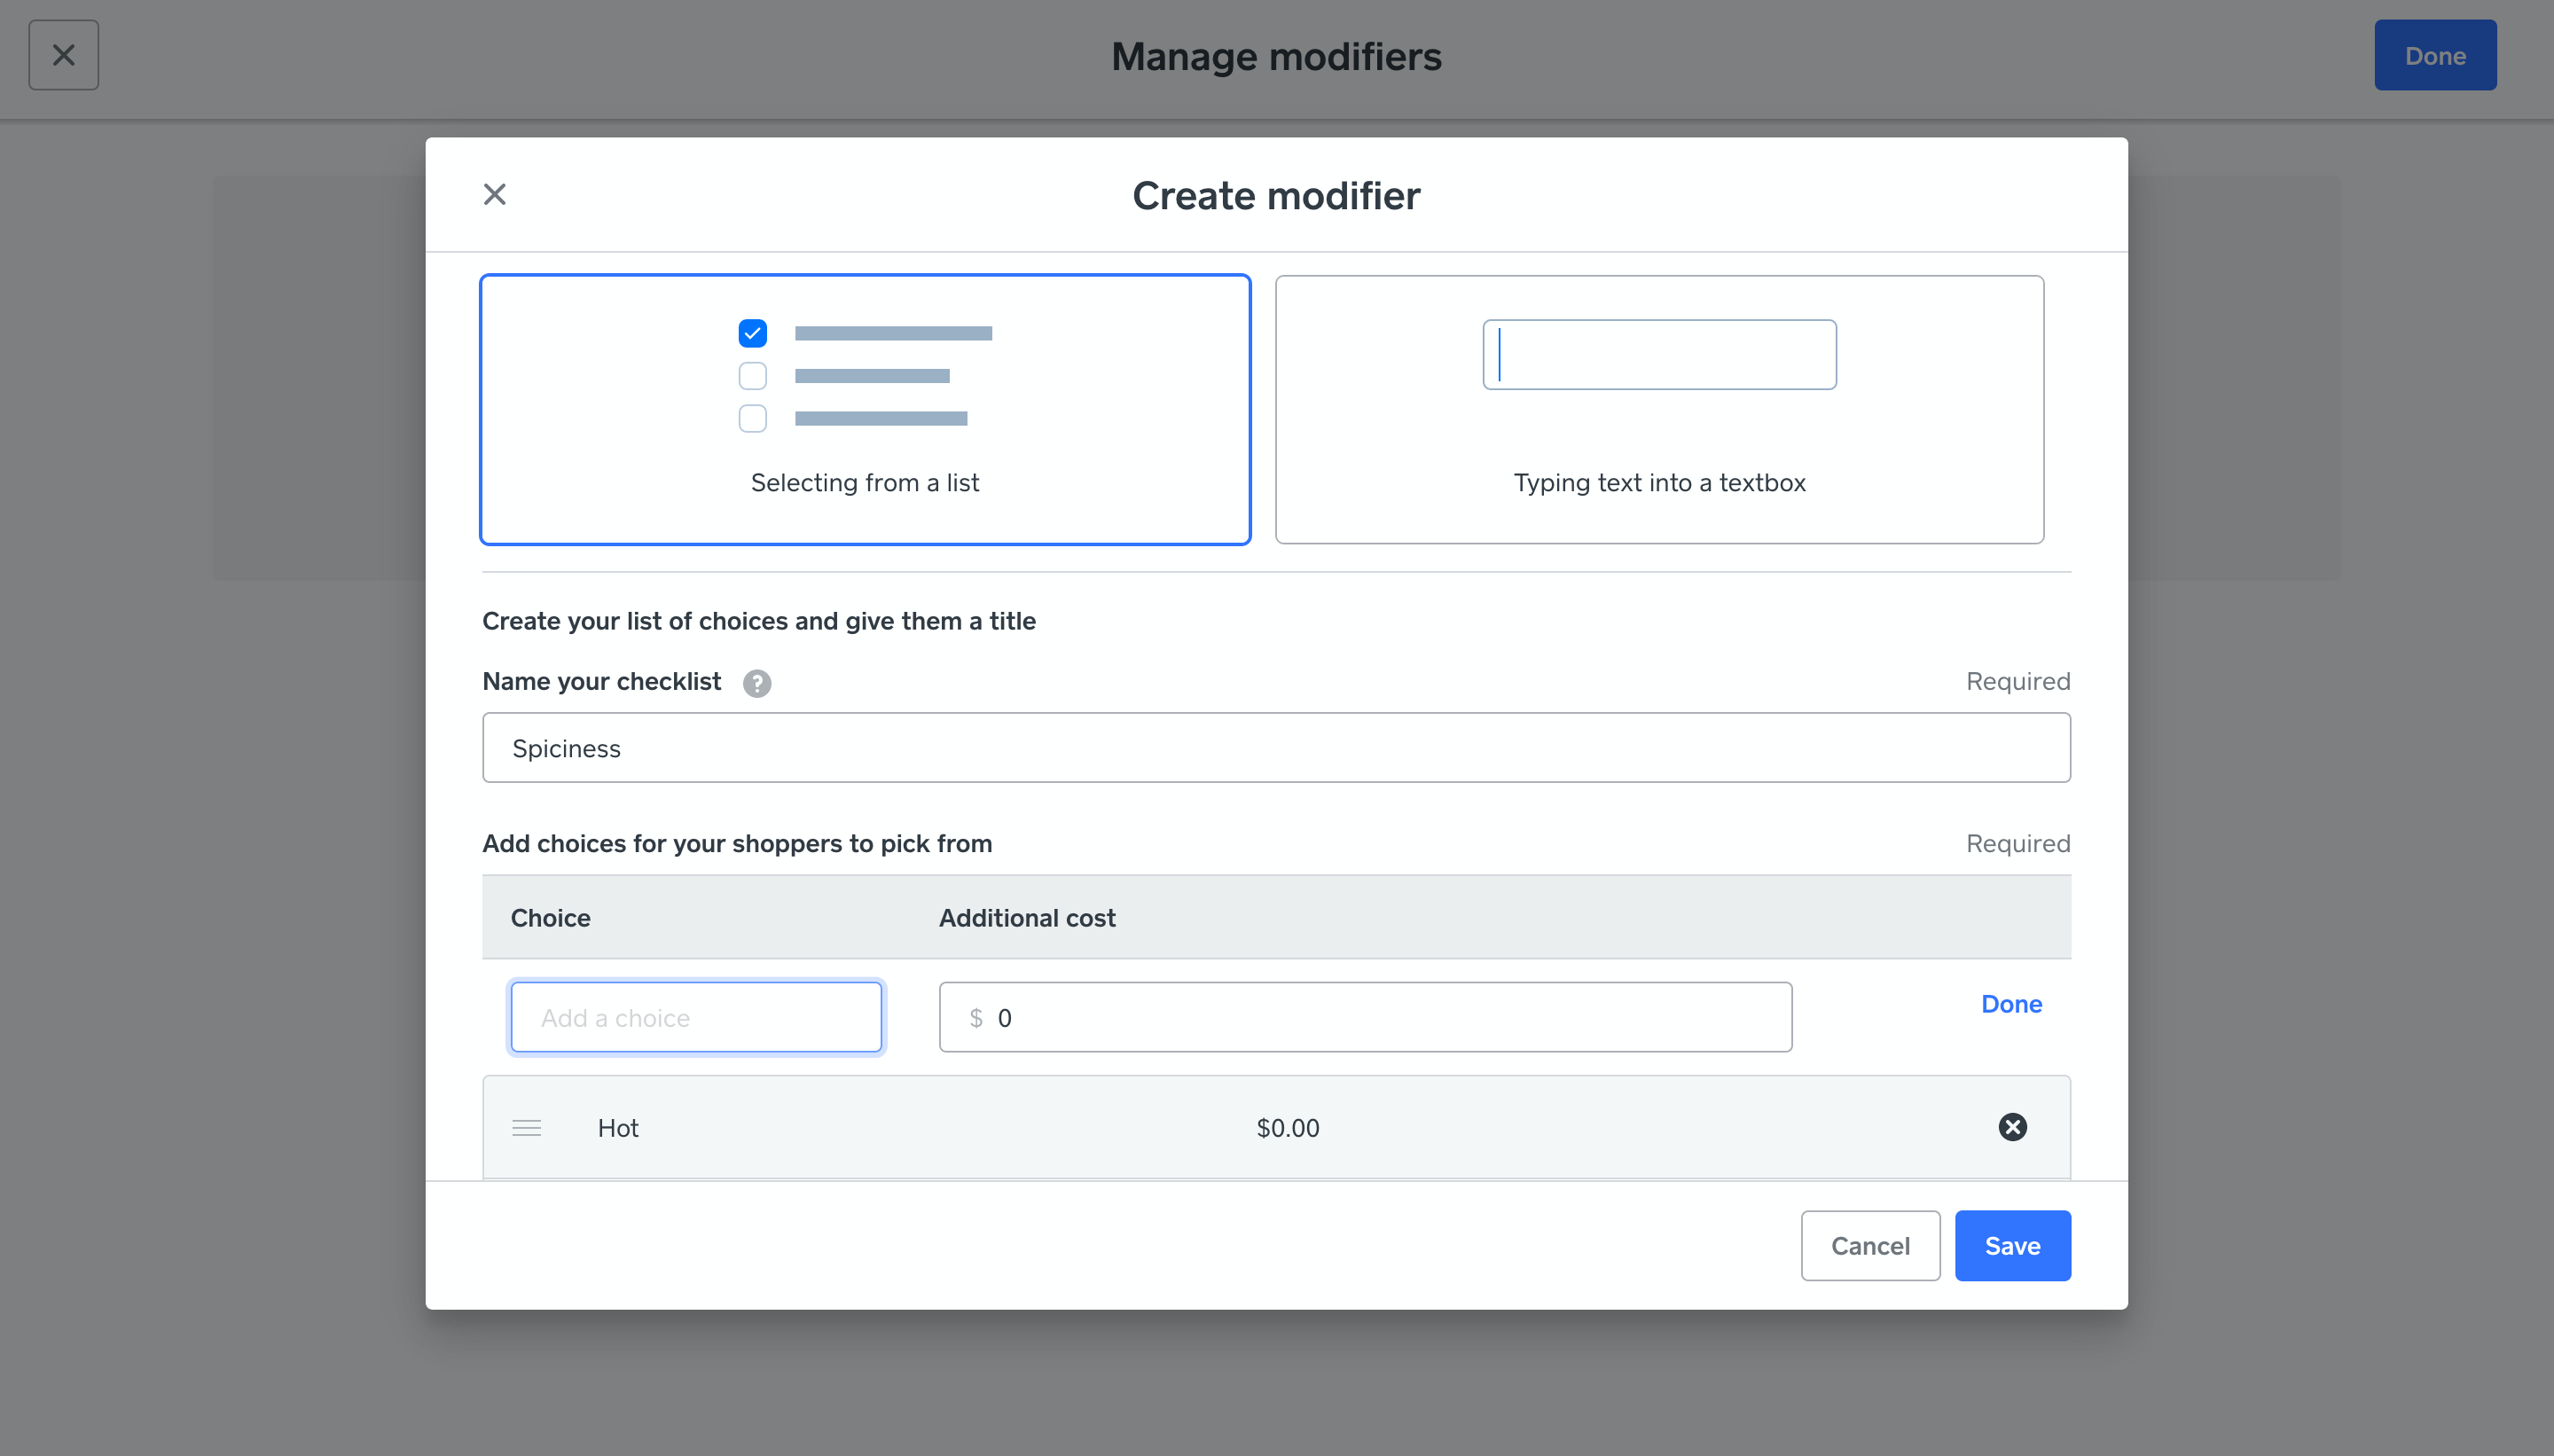Click the textbox illustration preview
The width and height of the screenshot is (2554, 1456).
pyautogui.click(x=1659, y=354)
